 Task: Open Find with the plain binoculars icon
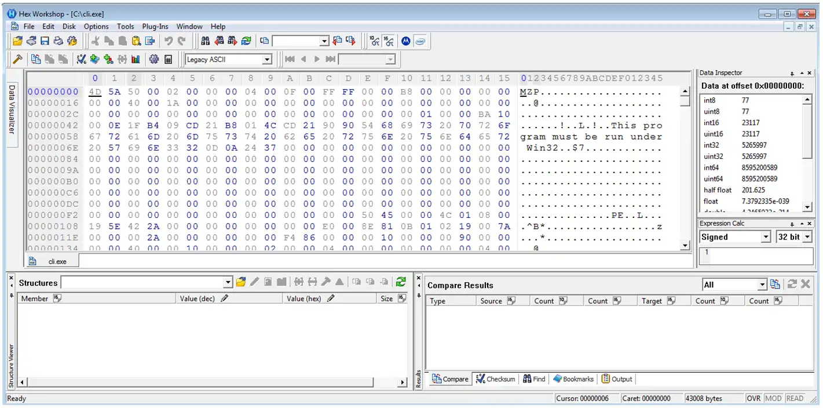[205, 41]
